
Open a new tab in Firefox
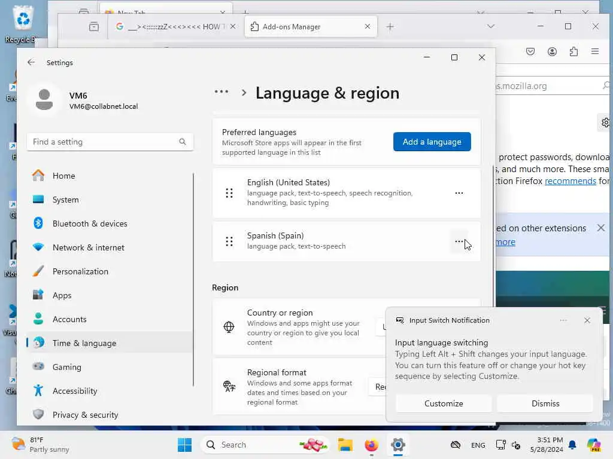390,26
